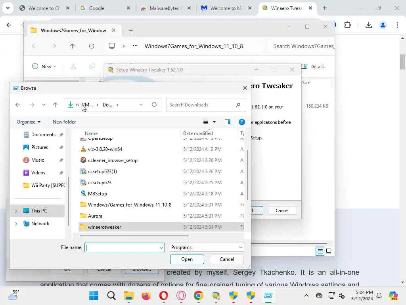Image resolution: width=406 pixels, height=305 pixels.
Task: Expand the address bar path dropdown
Action: [x=141, y=105]
